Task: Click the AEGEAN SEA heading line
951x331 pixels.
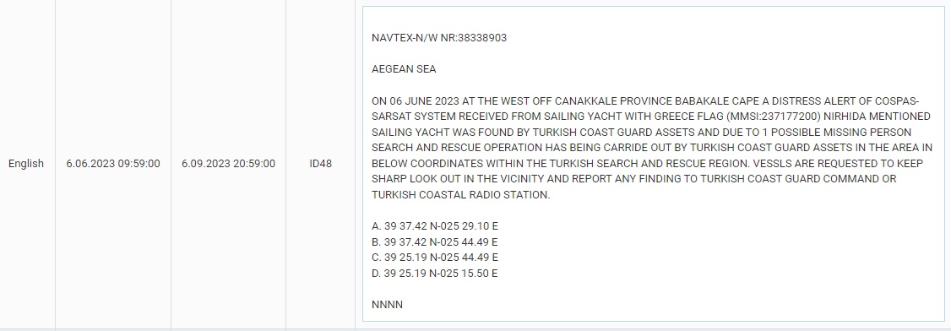Action: coord(404,69)
